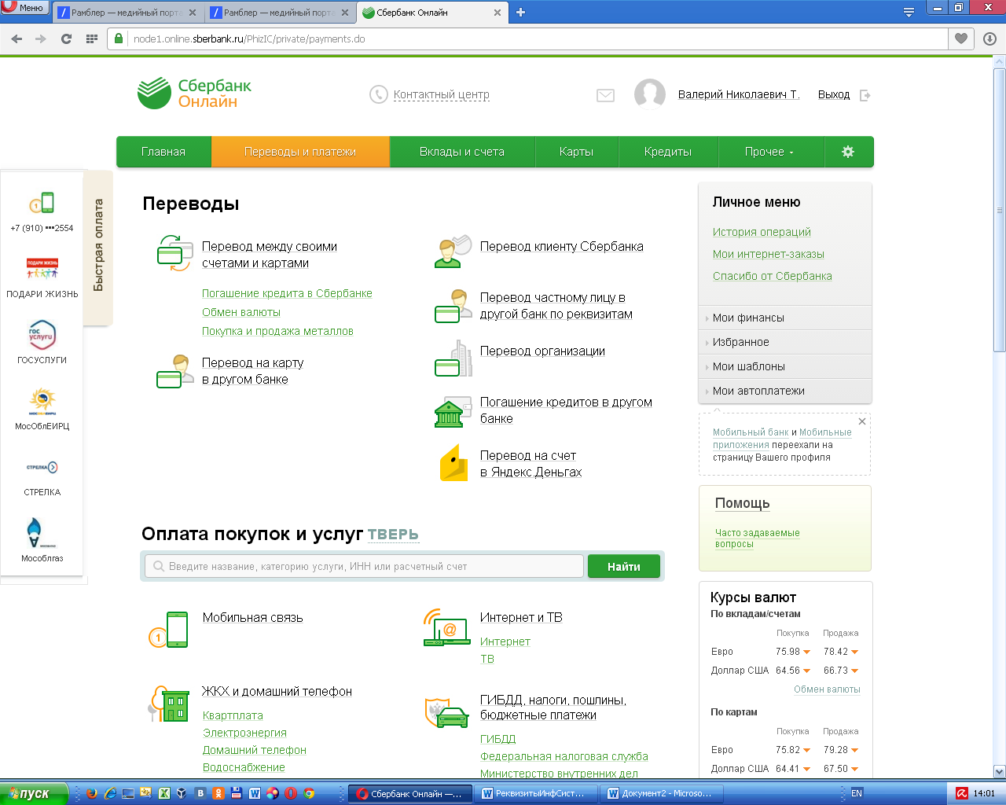Click the ЖКХ house icon
Screen dimensions: 1006x805
point(168,704)
